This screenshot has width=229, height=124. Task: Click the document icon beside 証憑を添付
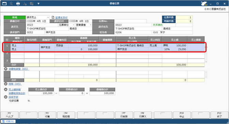tap(53, 17)
